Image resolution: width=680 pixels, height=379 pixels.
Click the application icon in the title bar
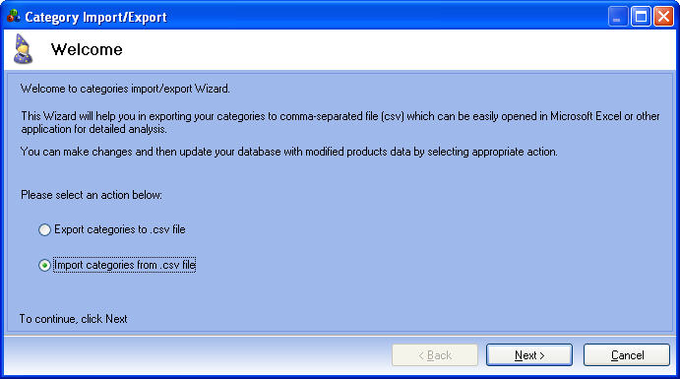14,17
